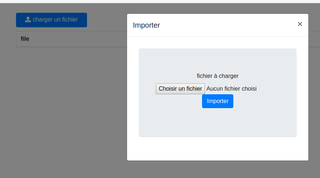Click the light strip at the very top of the page
The image size is (320, 178).
[x=160, y=1]
